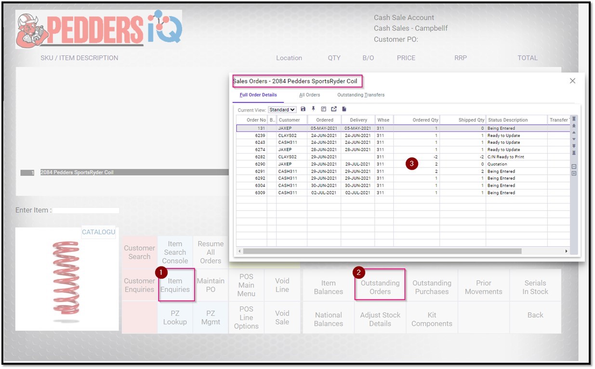Open POS Line Options
595x369 pixels.
click(x=246, y=318)
